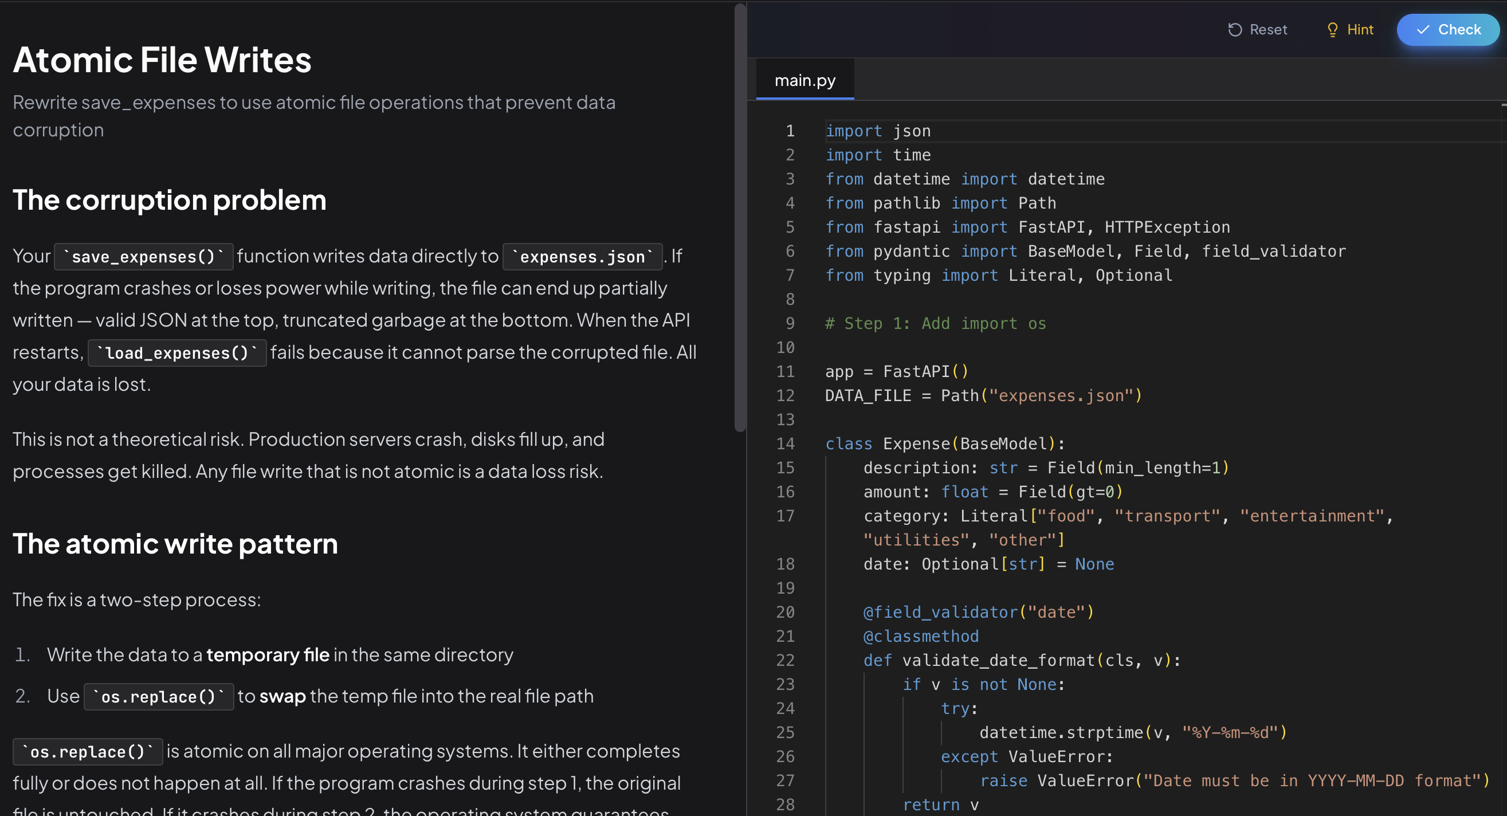The image size is (1507, 816).
Task: Click the load_expenses() inline code chip
Action: [176, 352]
